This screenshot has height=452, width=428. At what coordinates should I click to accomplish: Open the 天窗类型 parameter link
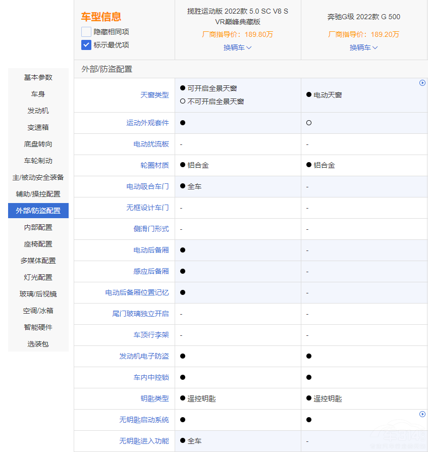tap(154, 95)
